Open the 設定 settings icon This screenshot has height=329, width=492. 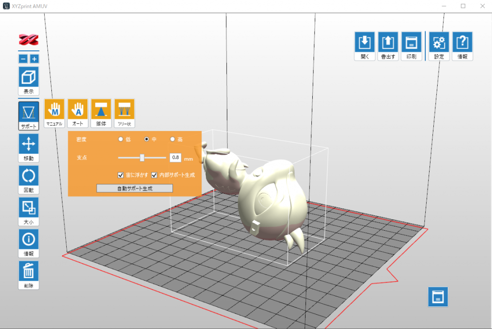[439, 46]
